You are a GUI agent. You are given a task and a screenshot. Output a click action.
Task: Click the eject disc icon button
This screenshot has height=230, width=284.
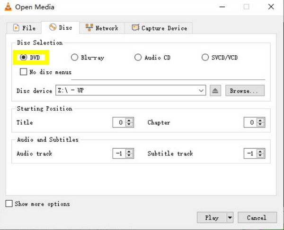point(215,91)
